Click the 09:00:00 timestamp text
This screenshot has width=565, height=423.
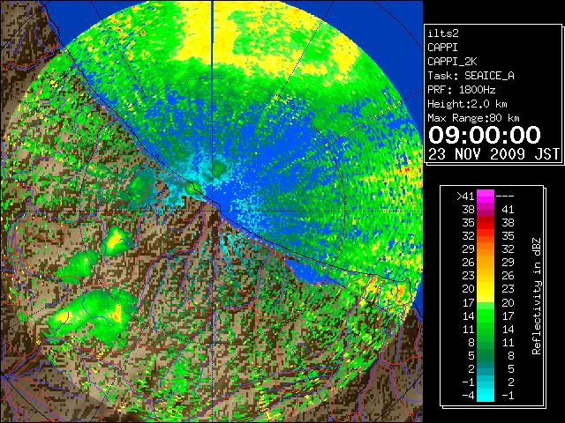tap(485, 135)
